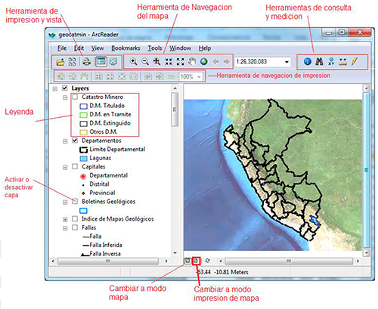Click the layout zoom in icon
Screen dimensions: 378x309
[x=60, y=76]
